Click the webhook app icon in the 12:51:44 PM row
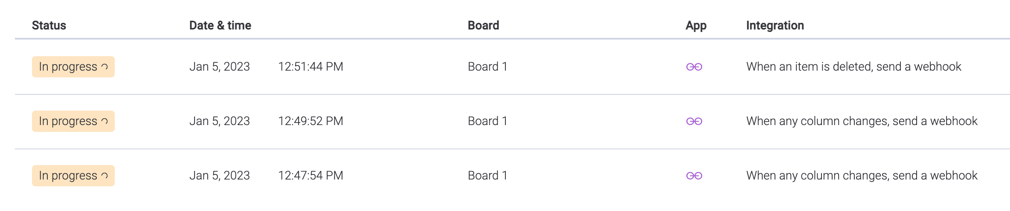This screenshot has width=1010, height=211. tap(694, 67)
